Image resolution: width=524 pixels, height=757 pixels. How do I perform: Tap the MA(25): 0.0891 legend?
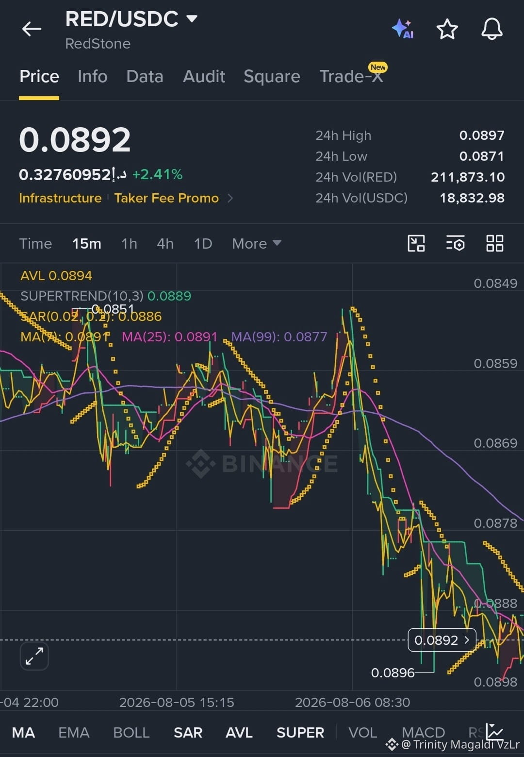pyautogui.click(x=169, y=336)
